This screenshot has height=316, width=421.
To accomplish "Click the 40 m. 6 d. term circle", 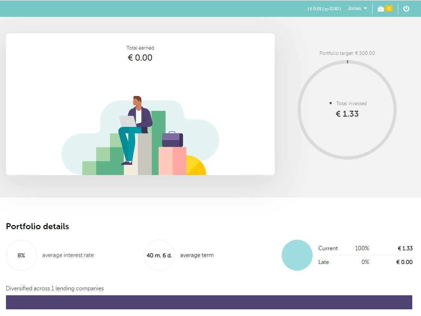I will pos(159,255).
